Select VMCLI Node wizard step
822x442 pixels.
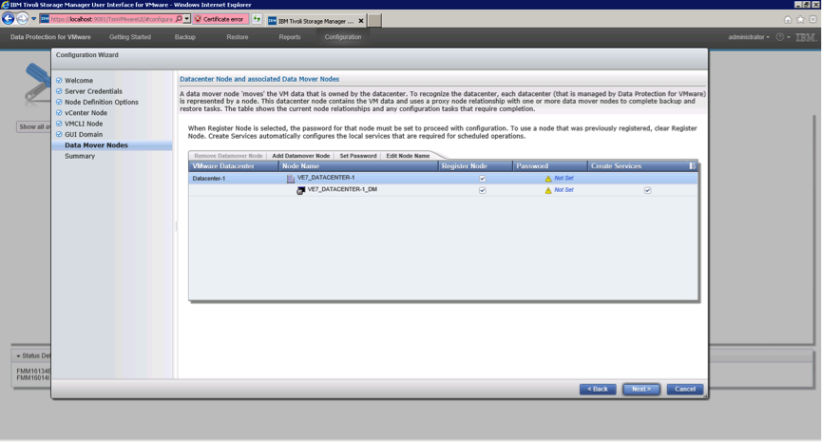coord(84,124)
